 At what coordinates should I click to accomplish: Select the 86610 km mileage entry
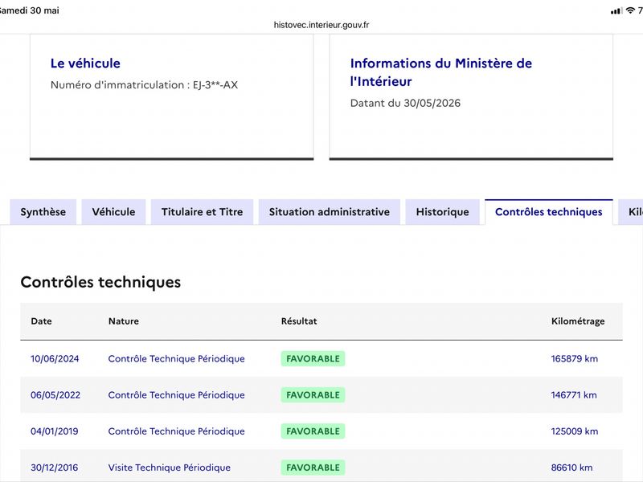coord(571,468)
